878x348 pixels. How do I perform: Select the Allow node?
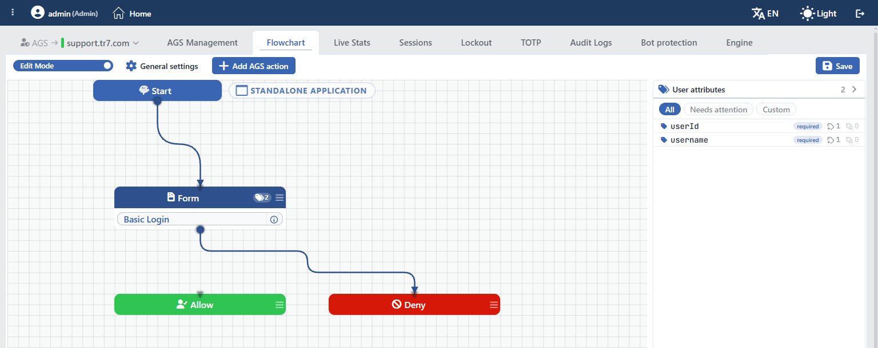pyautogui.click(x=200, y=305)
